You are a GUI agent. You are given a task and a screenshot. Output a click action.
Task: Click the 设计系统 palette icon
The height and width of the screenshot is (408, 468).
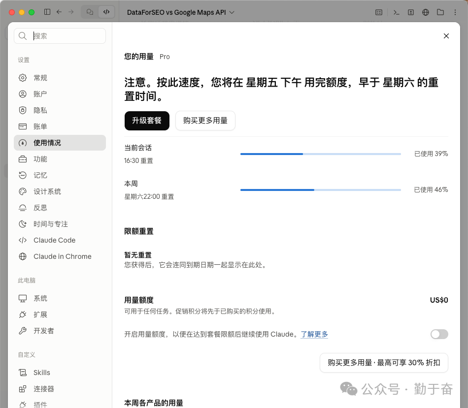pos(23,191)
